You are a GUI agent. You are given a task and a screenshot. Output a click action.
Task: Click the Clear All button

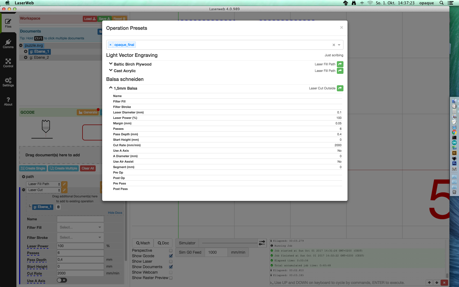click(x=88, y=168)
